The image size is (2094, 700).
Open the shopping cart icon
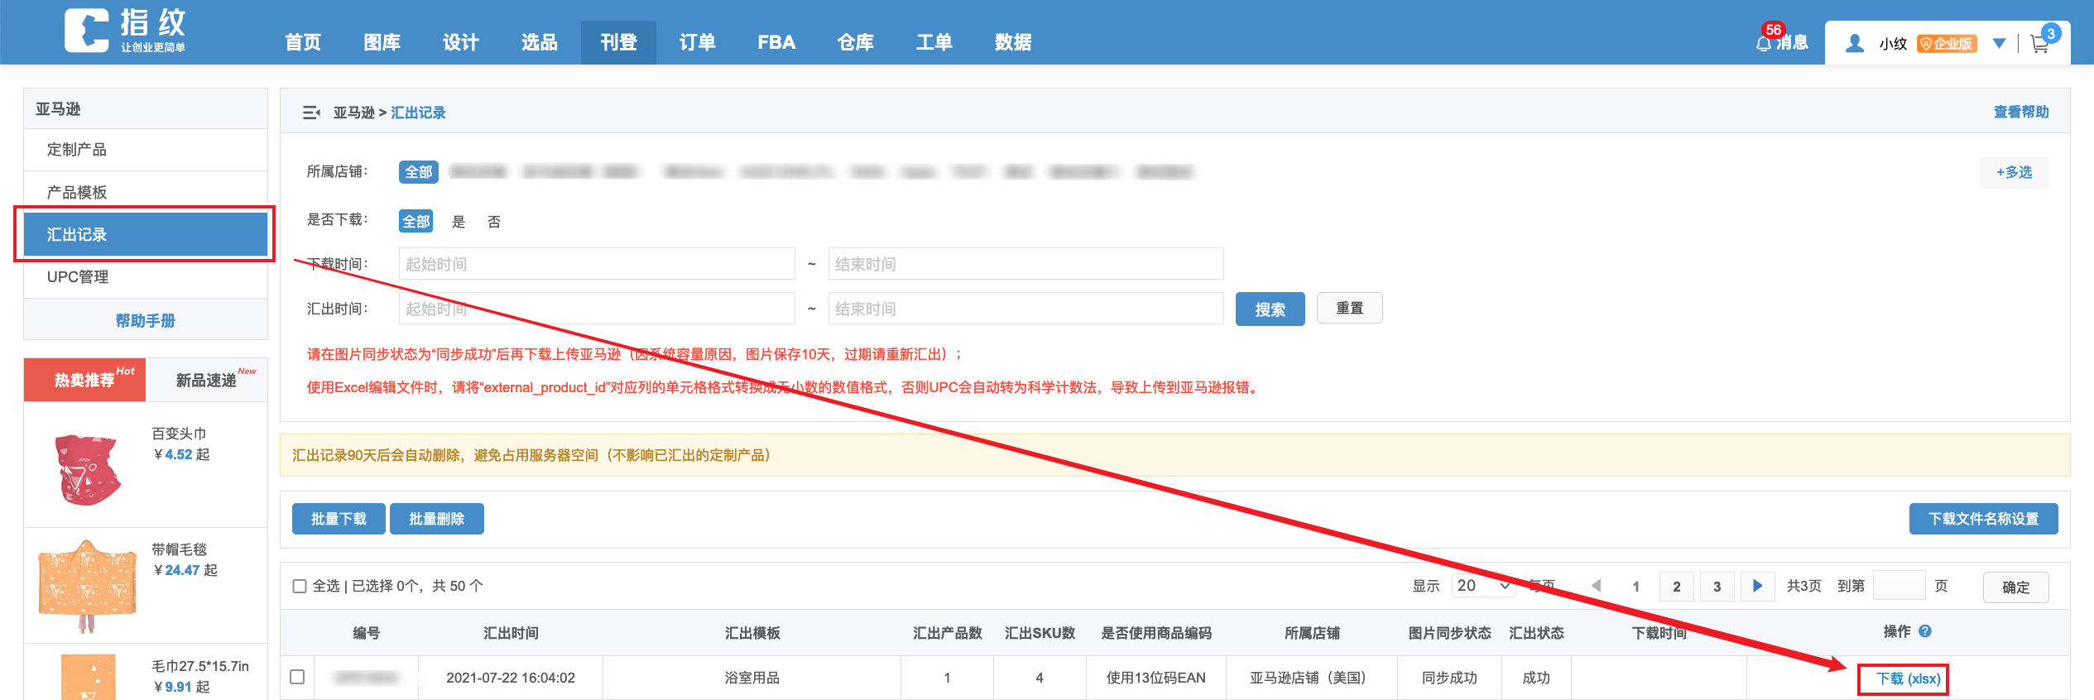point(2040,44)
